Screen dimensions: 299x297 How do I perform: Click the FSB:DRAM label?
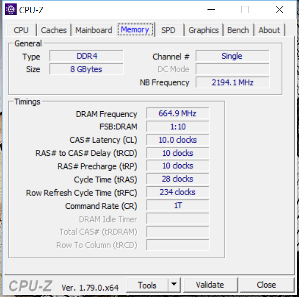pyautogui.click(x=118, y=127)
